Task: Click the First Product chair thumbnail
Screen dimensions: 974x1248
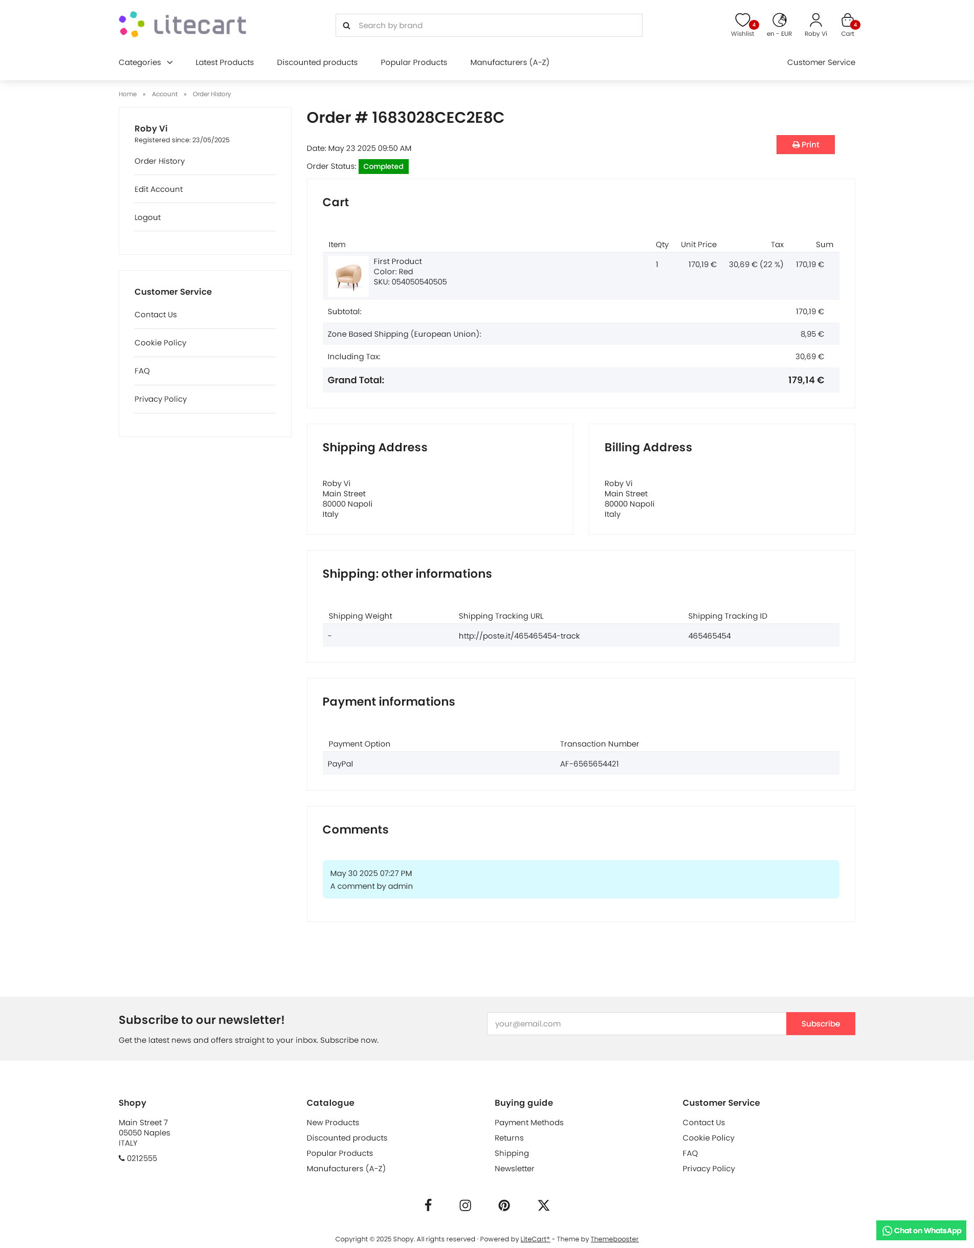Action: tap(348, 276)
